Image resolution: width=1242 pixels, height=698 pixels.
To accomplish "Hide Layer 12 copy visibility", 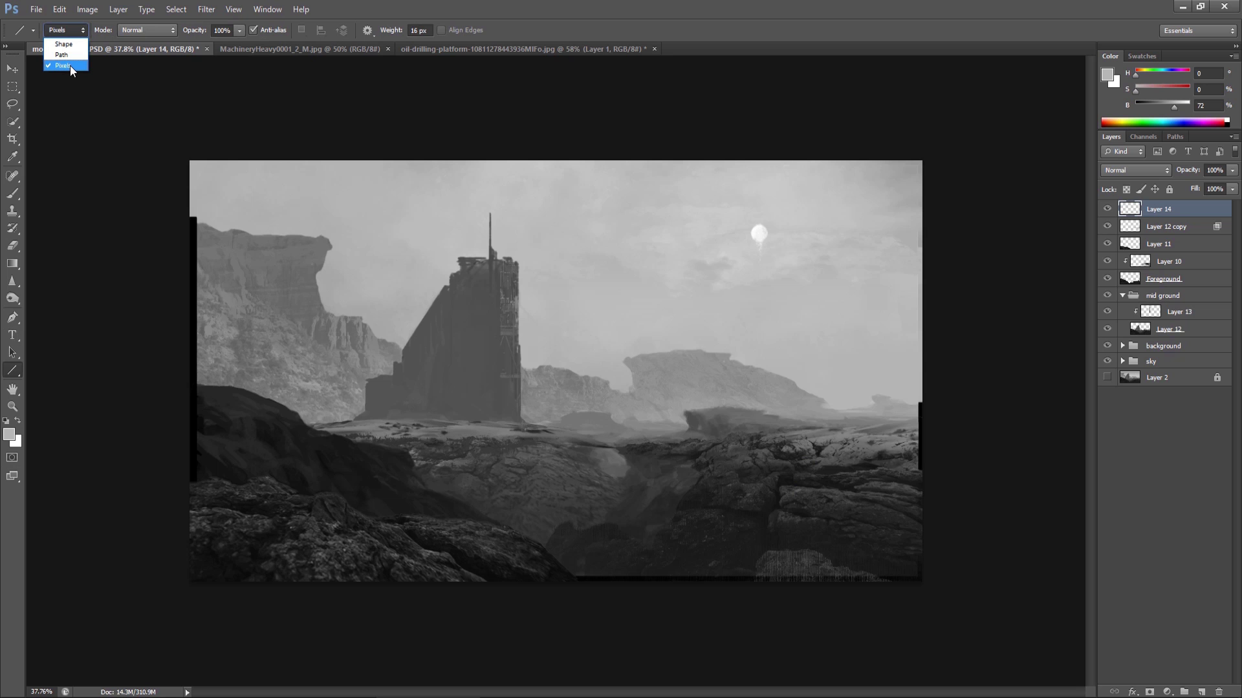I will coord(1107,226).
